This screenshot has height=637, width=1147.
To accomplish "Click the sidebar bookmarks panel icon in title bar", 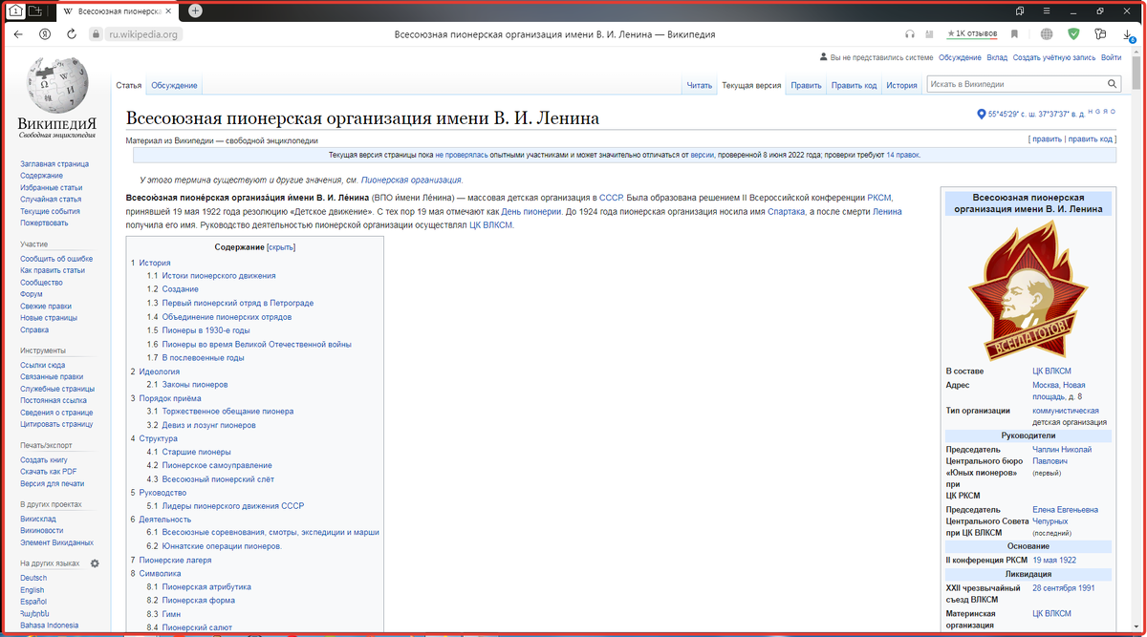I will [1021, 11].
